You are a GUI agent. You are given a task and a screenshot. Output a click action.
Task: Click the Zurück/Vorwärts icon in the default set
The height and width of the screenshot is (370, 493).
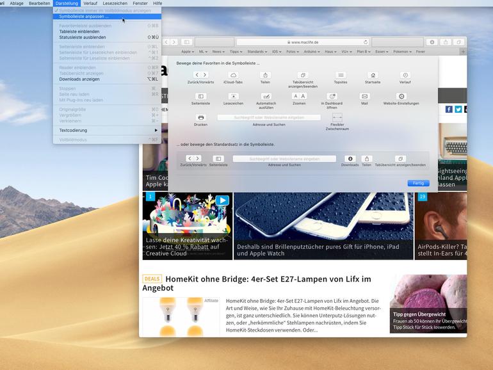point(193,159)
